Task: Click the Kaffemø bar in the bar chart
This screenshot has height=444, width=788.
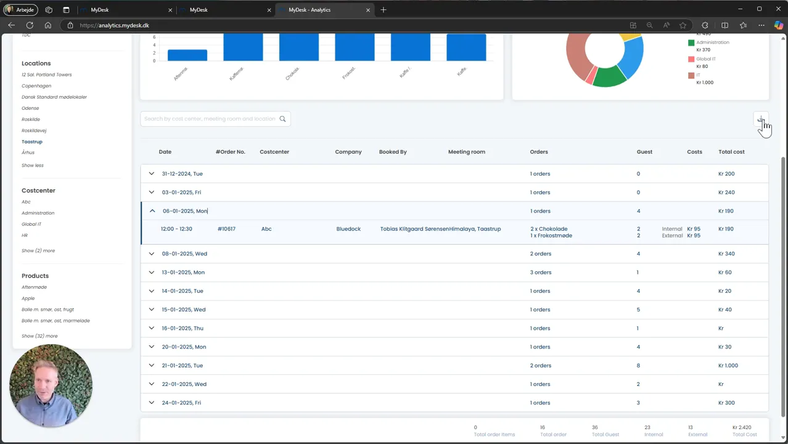Action: pos(243,47)
